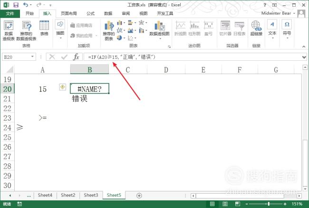Open Recommended PivotTables (推荐的数据透视表)

[26, 30]
